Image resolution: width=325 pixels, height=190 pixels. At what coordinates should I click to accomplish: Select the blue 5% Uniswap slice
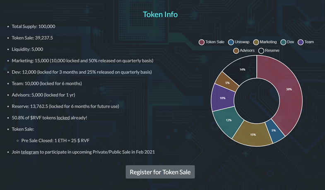pos(275,131)
